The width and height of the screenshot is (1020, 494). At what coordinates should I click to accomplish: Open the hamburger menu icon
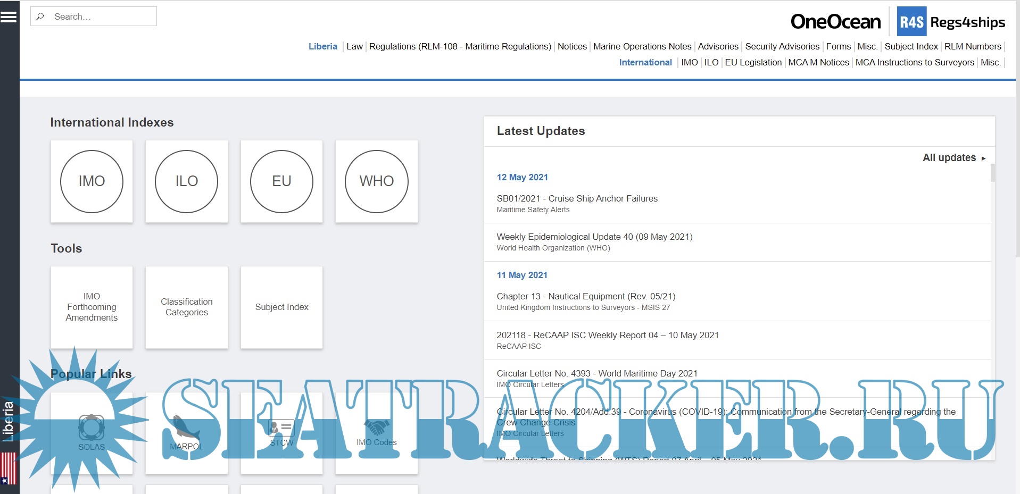9,17
